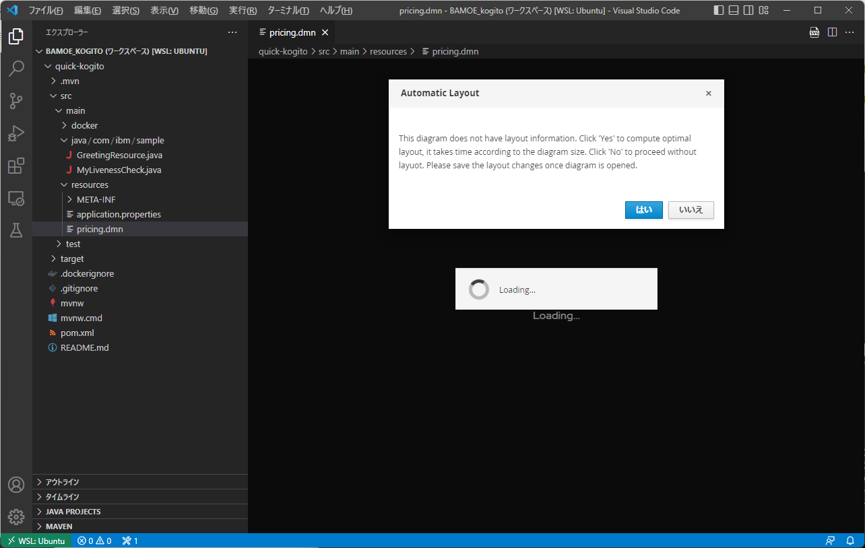Expand the docker folder

[140, 125]
